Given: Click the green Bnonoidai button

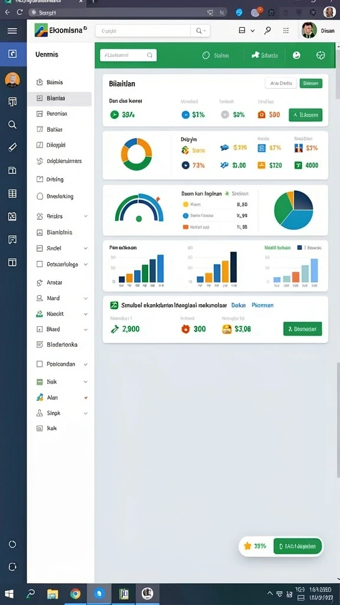Looking at the screenshot, I should pos(302,329).
